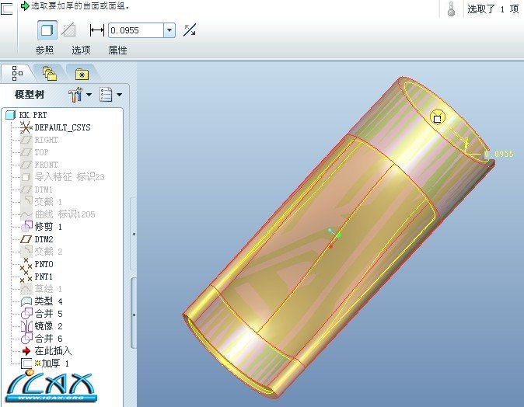The width and height of the screenshot is (524, 407).
Task: Select the 修剪 1 feature
Action: (x=48, y=226)
